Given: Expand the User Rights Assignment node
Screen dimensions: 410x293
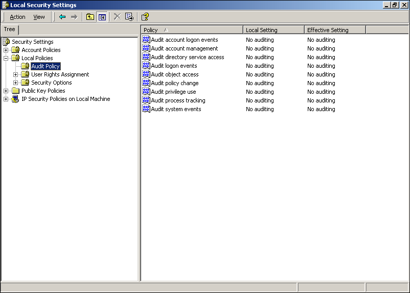Looking at the screenshot, I should (16, 74).
